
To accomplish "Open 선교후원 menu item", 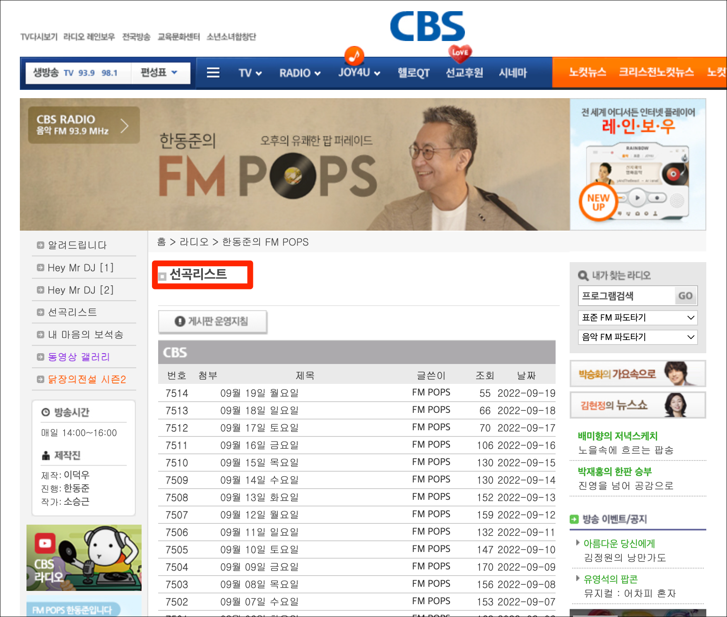I will [x=464, y=73].
